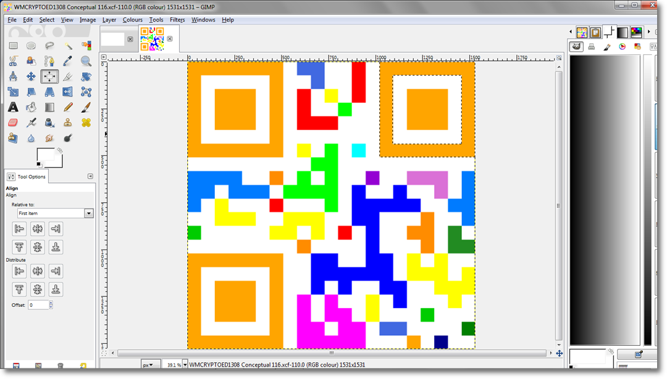Screen dimensions: 667x379
Task: Select the Crop tool
Action: tap(68, 76)
